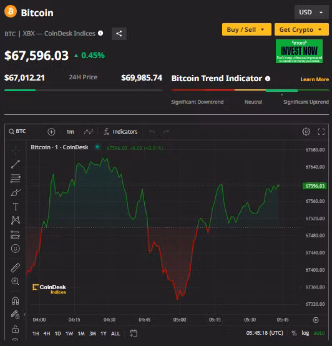Open the emoji icons tool
332x346 pixels.
(16, 249)
